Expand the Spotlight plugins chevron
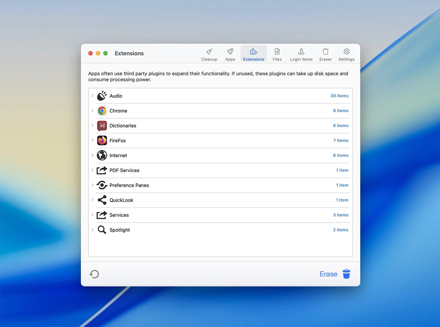Screen dimensions: 440x327 [x=92, y=230]
